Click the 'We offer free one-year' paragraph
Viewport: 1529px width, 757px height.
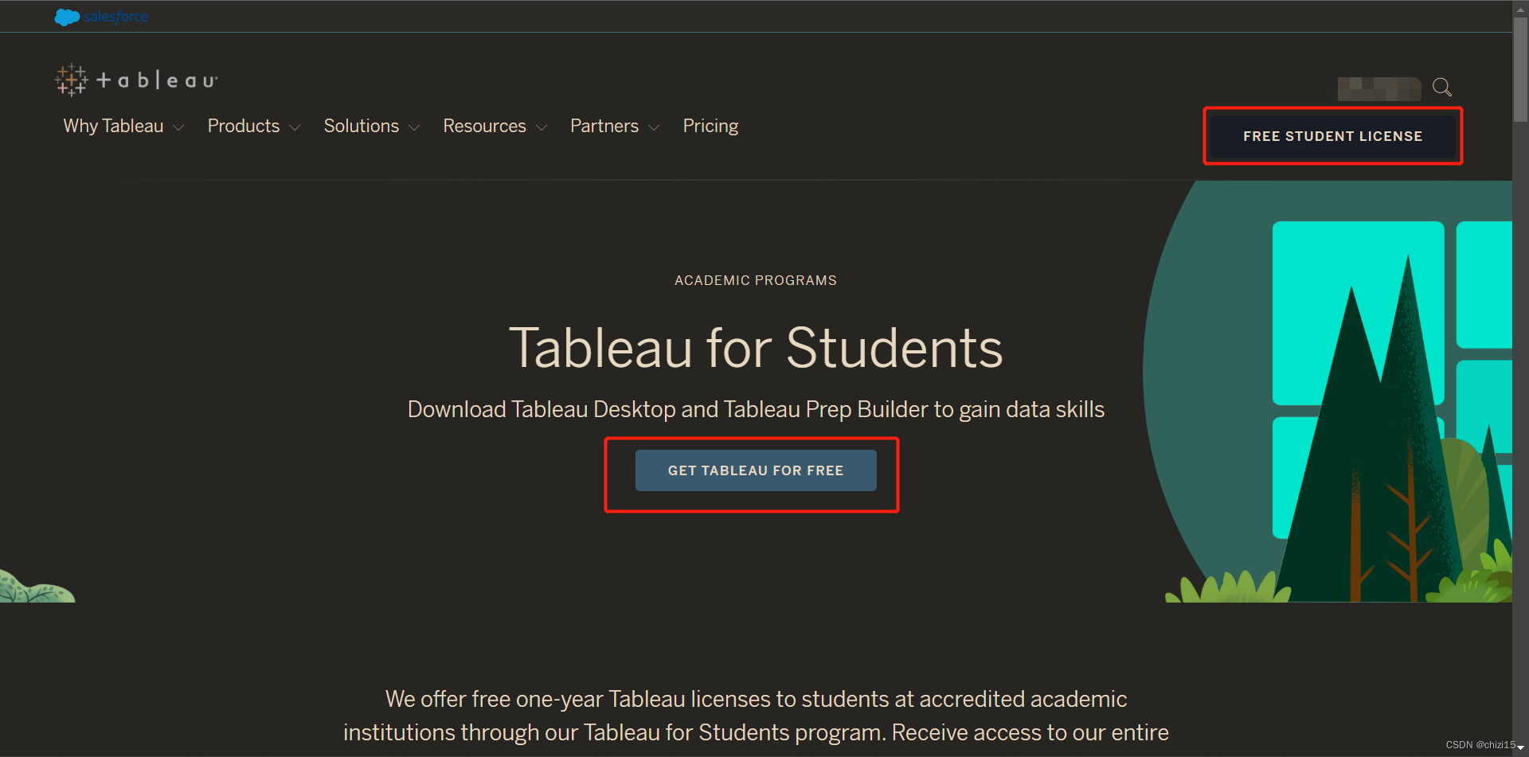(x=756, y=716)
